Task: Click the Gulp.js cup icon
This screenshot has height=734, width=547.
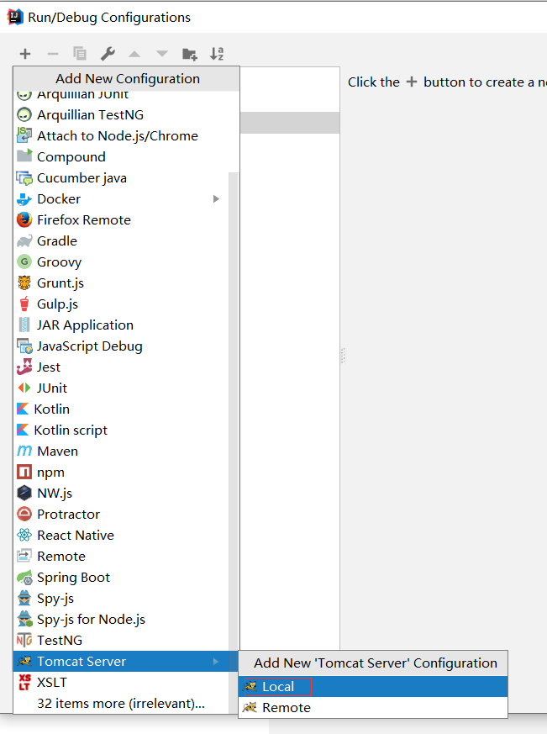Action: coord(24,304)
